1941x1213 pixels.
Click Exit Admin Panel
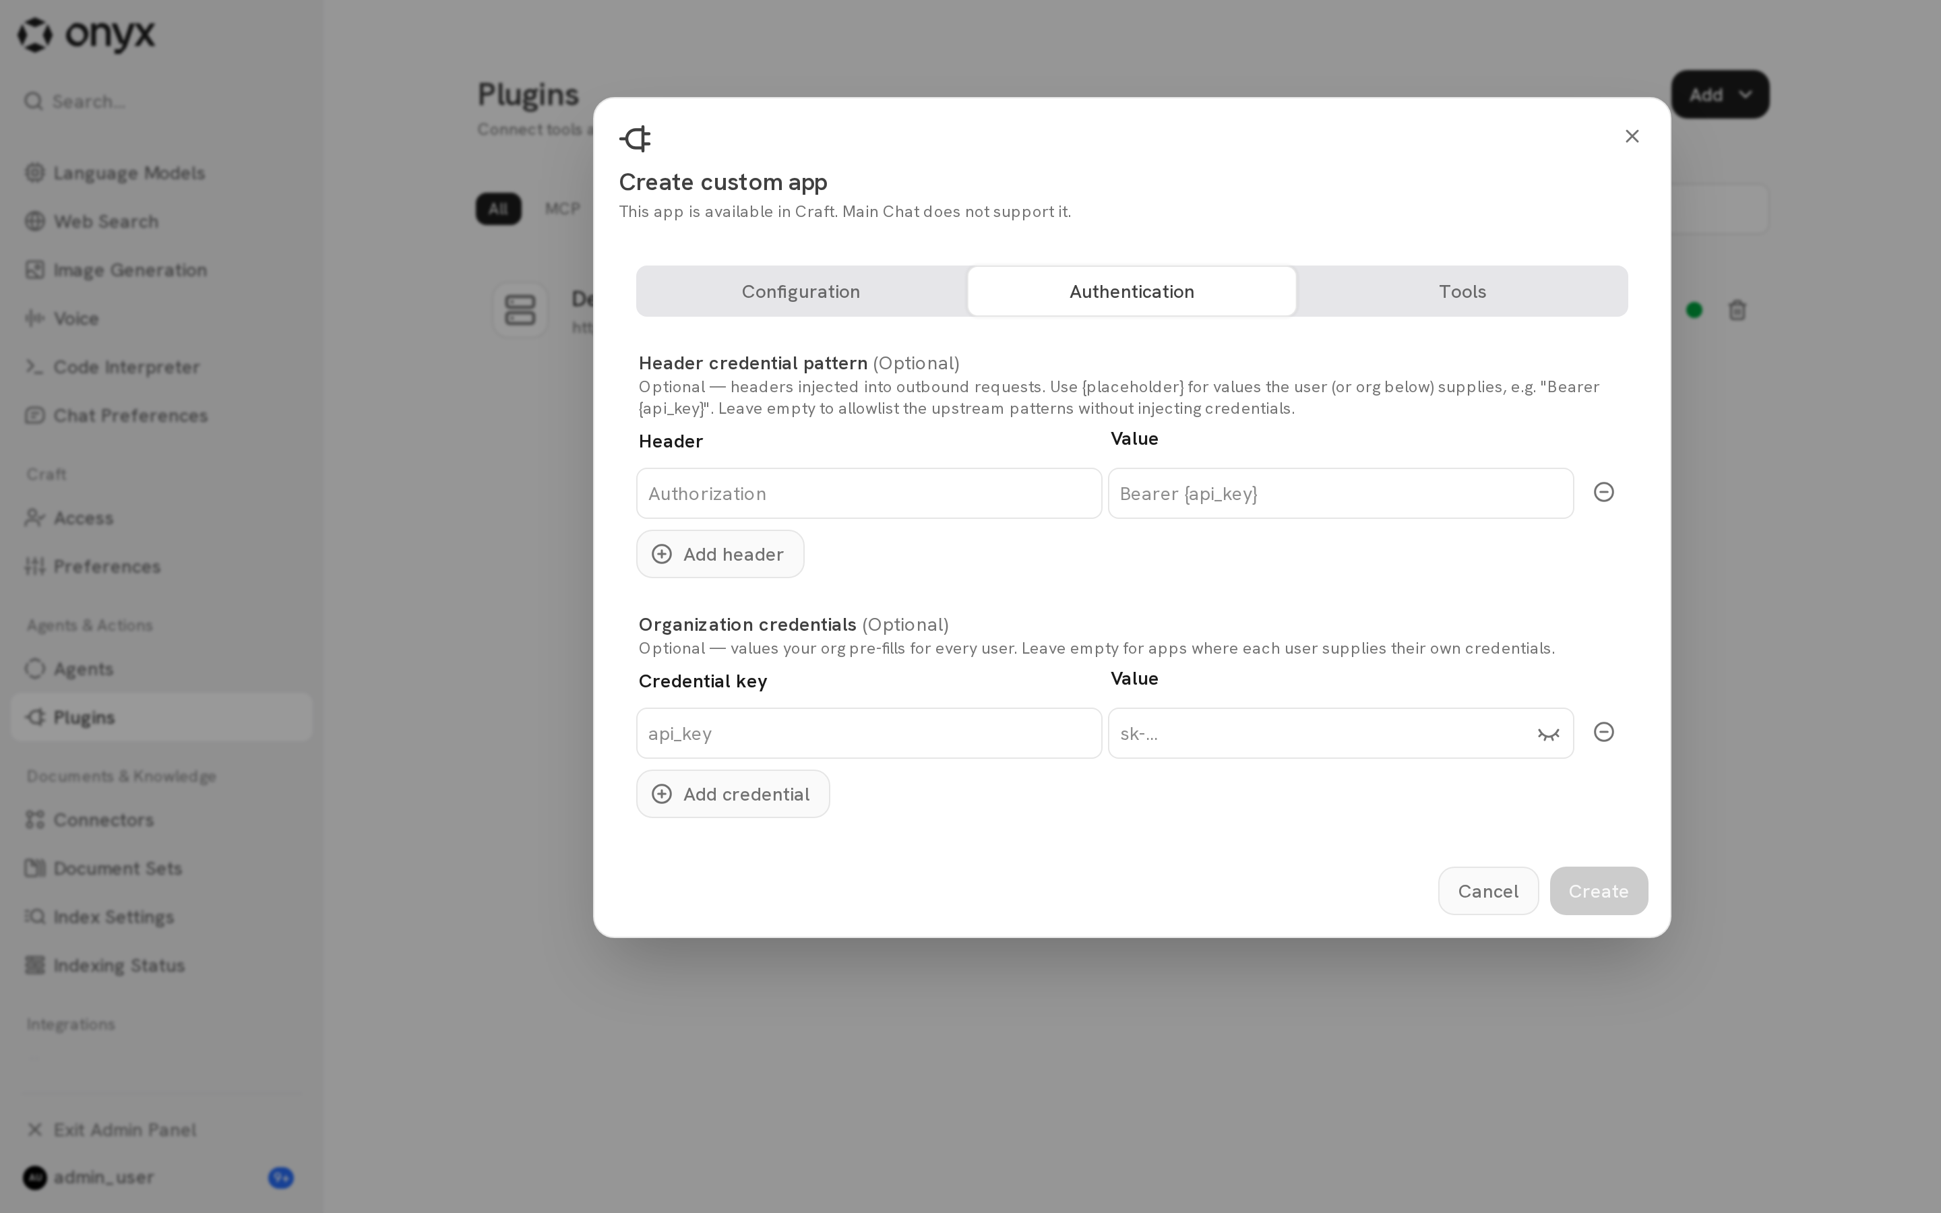pyautogui.click(x=160, y=1129)
